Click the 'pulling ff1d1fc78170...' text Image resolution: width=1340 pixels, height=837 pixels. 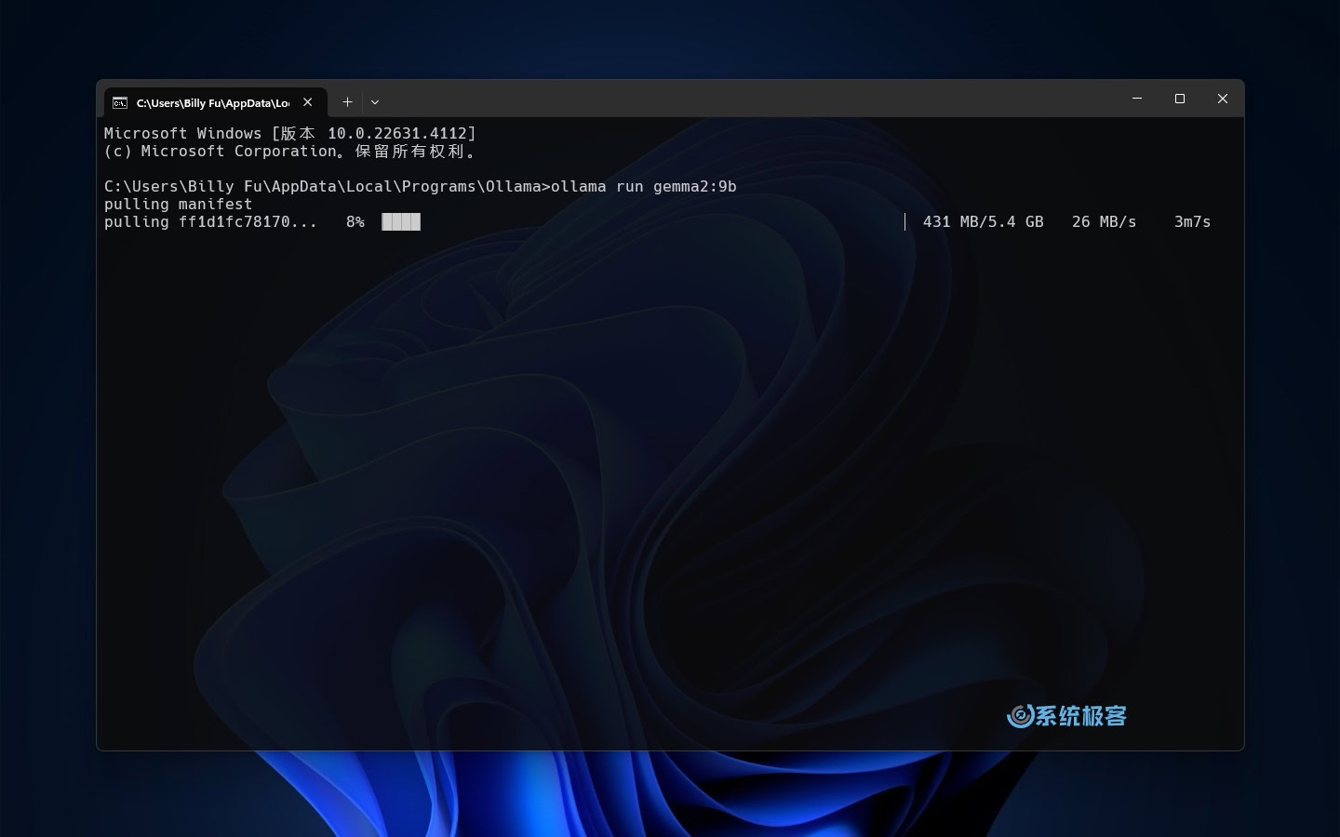(x=210, y=221)
